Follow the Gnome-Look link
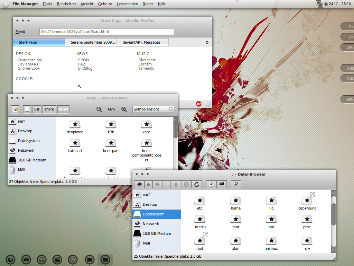 29,68
